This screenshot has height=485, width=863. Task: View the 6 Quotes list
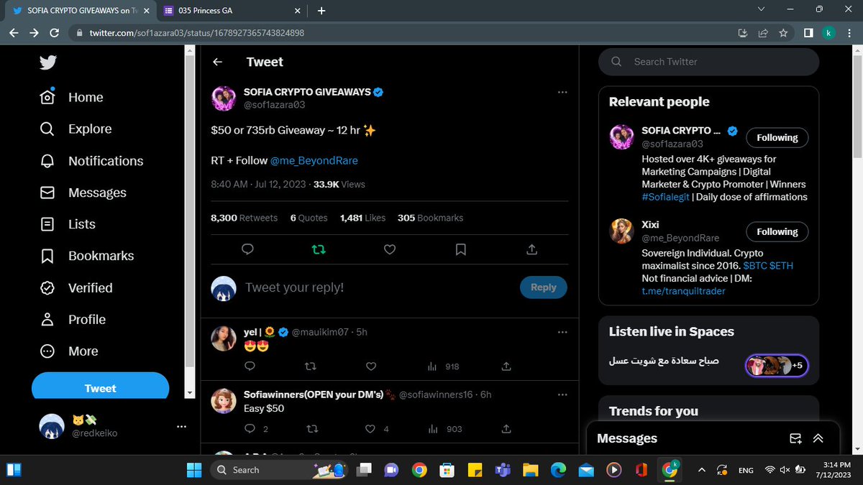pyautogui.click(x=309, y=218)
